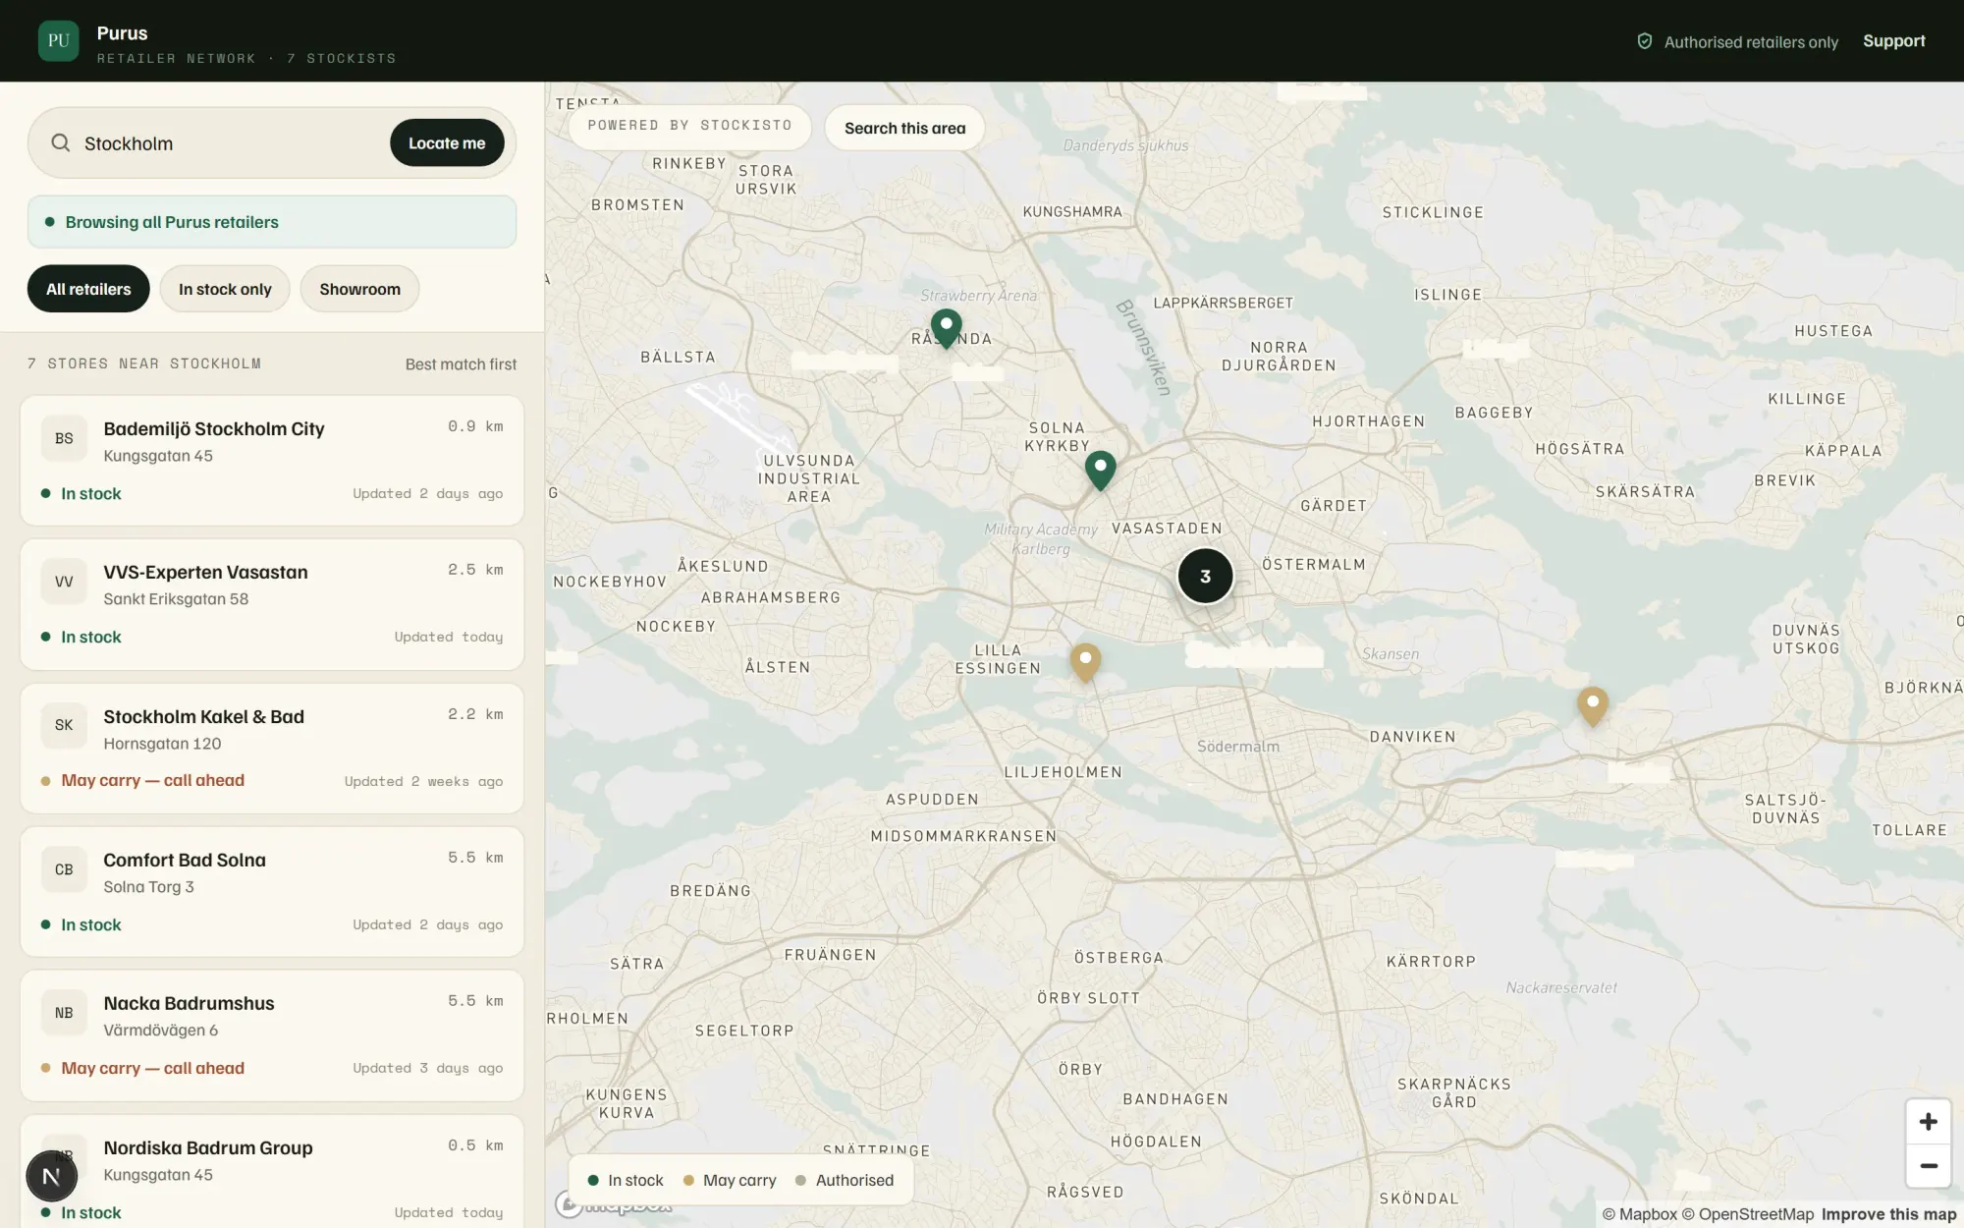Image resolution: width=1964 pixels, height=1228 pixels.
Task: Click the In stock legend entry
Action: (x=626, y=1180)
